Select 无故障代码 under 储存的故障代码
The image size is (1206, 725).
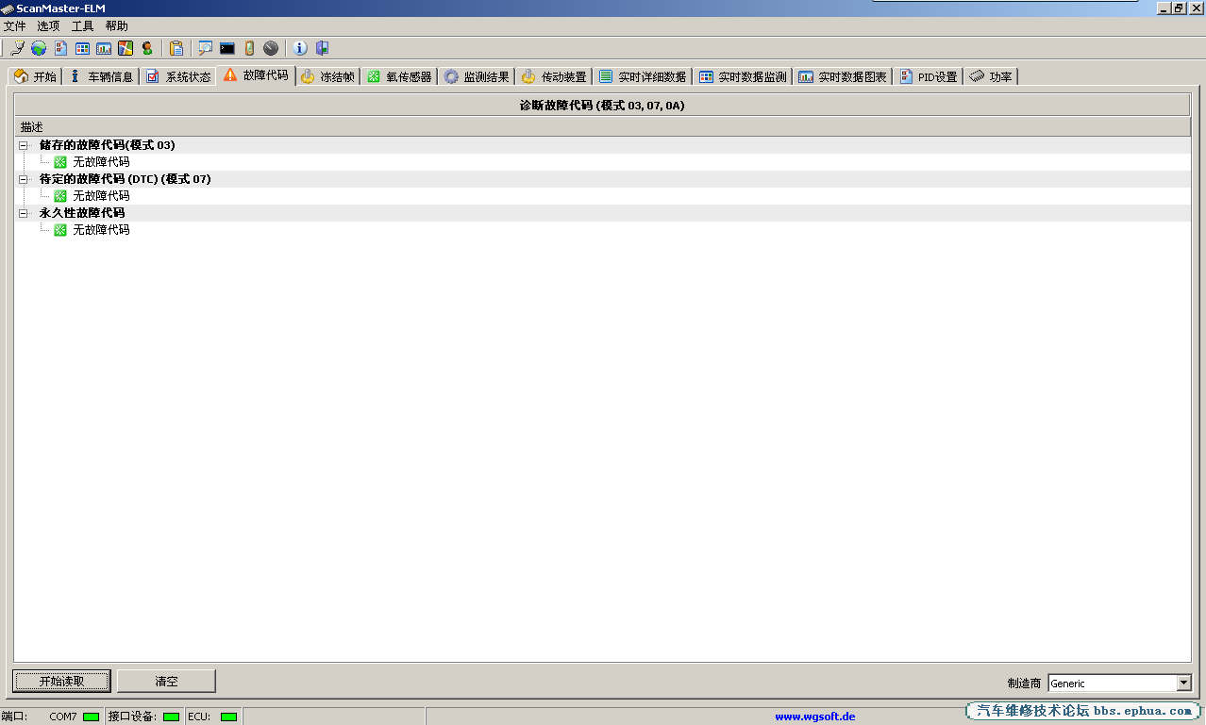click(x=101, y=162)
